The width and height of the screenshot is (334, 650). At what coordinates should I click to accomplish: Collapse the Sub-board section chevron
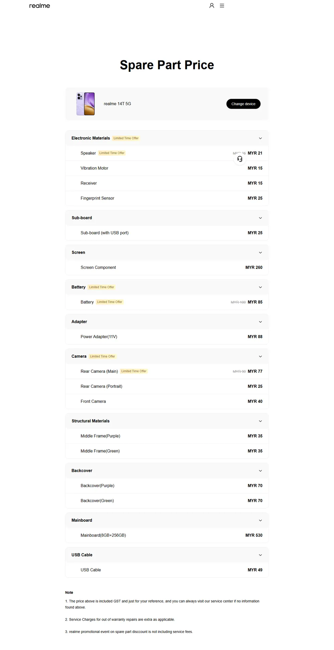pyautogui.click(x=261, y=218)
